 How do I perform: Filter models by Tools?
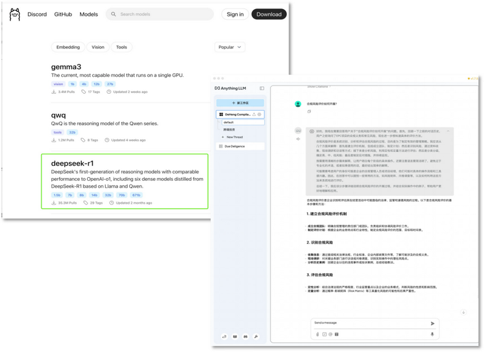pyautogui.click(x=122, y=47)
